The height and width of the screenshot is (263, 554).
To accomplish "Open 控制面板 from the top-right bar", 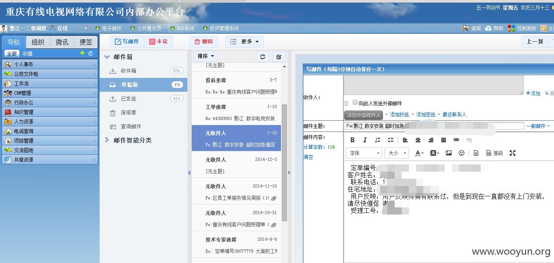I will pos(522,28).
